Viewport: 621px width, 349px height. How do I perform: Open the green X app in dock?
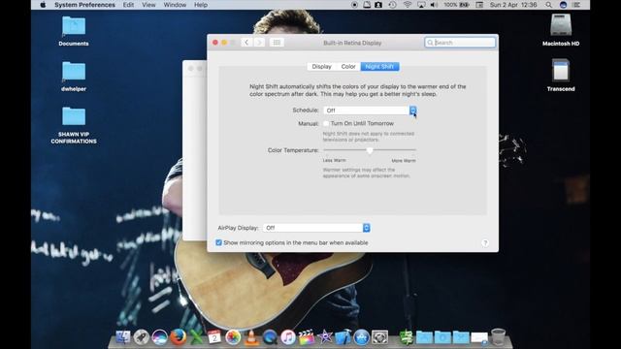pos(196,337)
